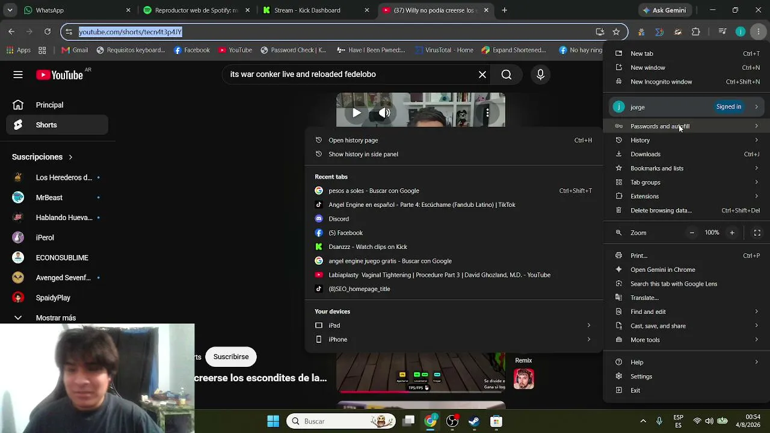
Task: Open the Gmail bookmark
Action: (75, 50)
